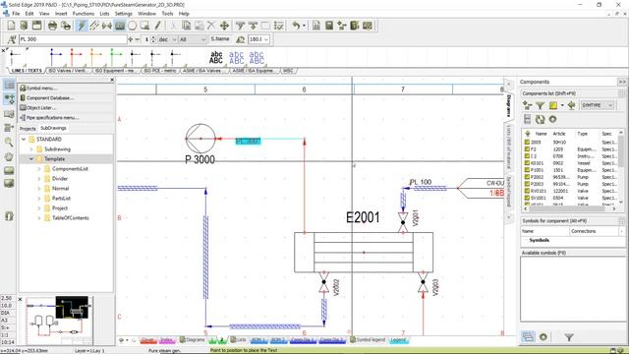Click the Object Lister... button
The height and width of the screenshot is (354, 629).
tap(66, 107)
